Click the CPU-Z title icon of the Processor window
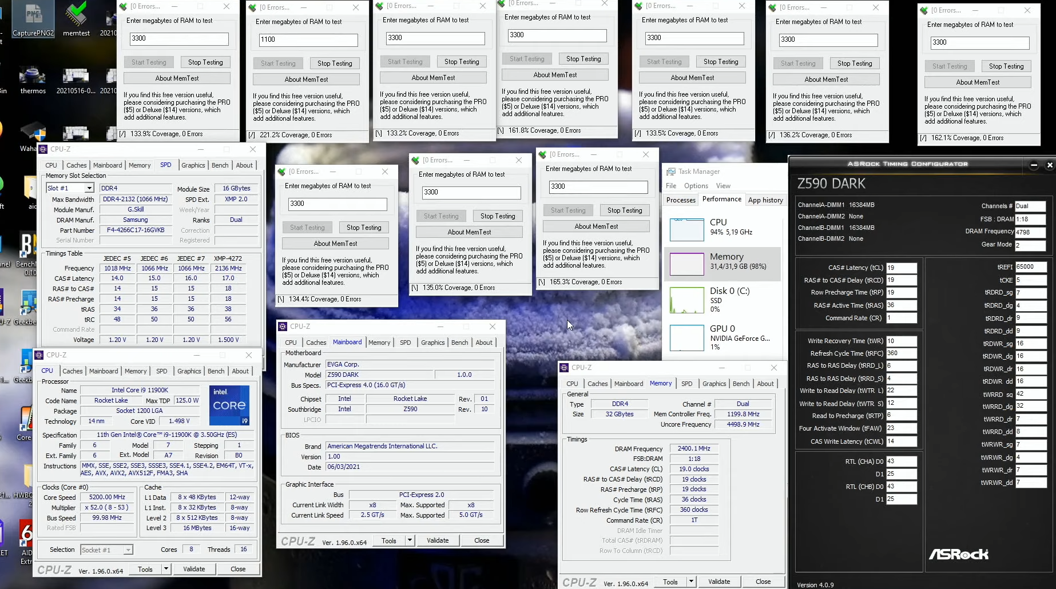 [x=39, y=355]
